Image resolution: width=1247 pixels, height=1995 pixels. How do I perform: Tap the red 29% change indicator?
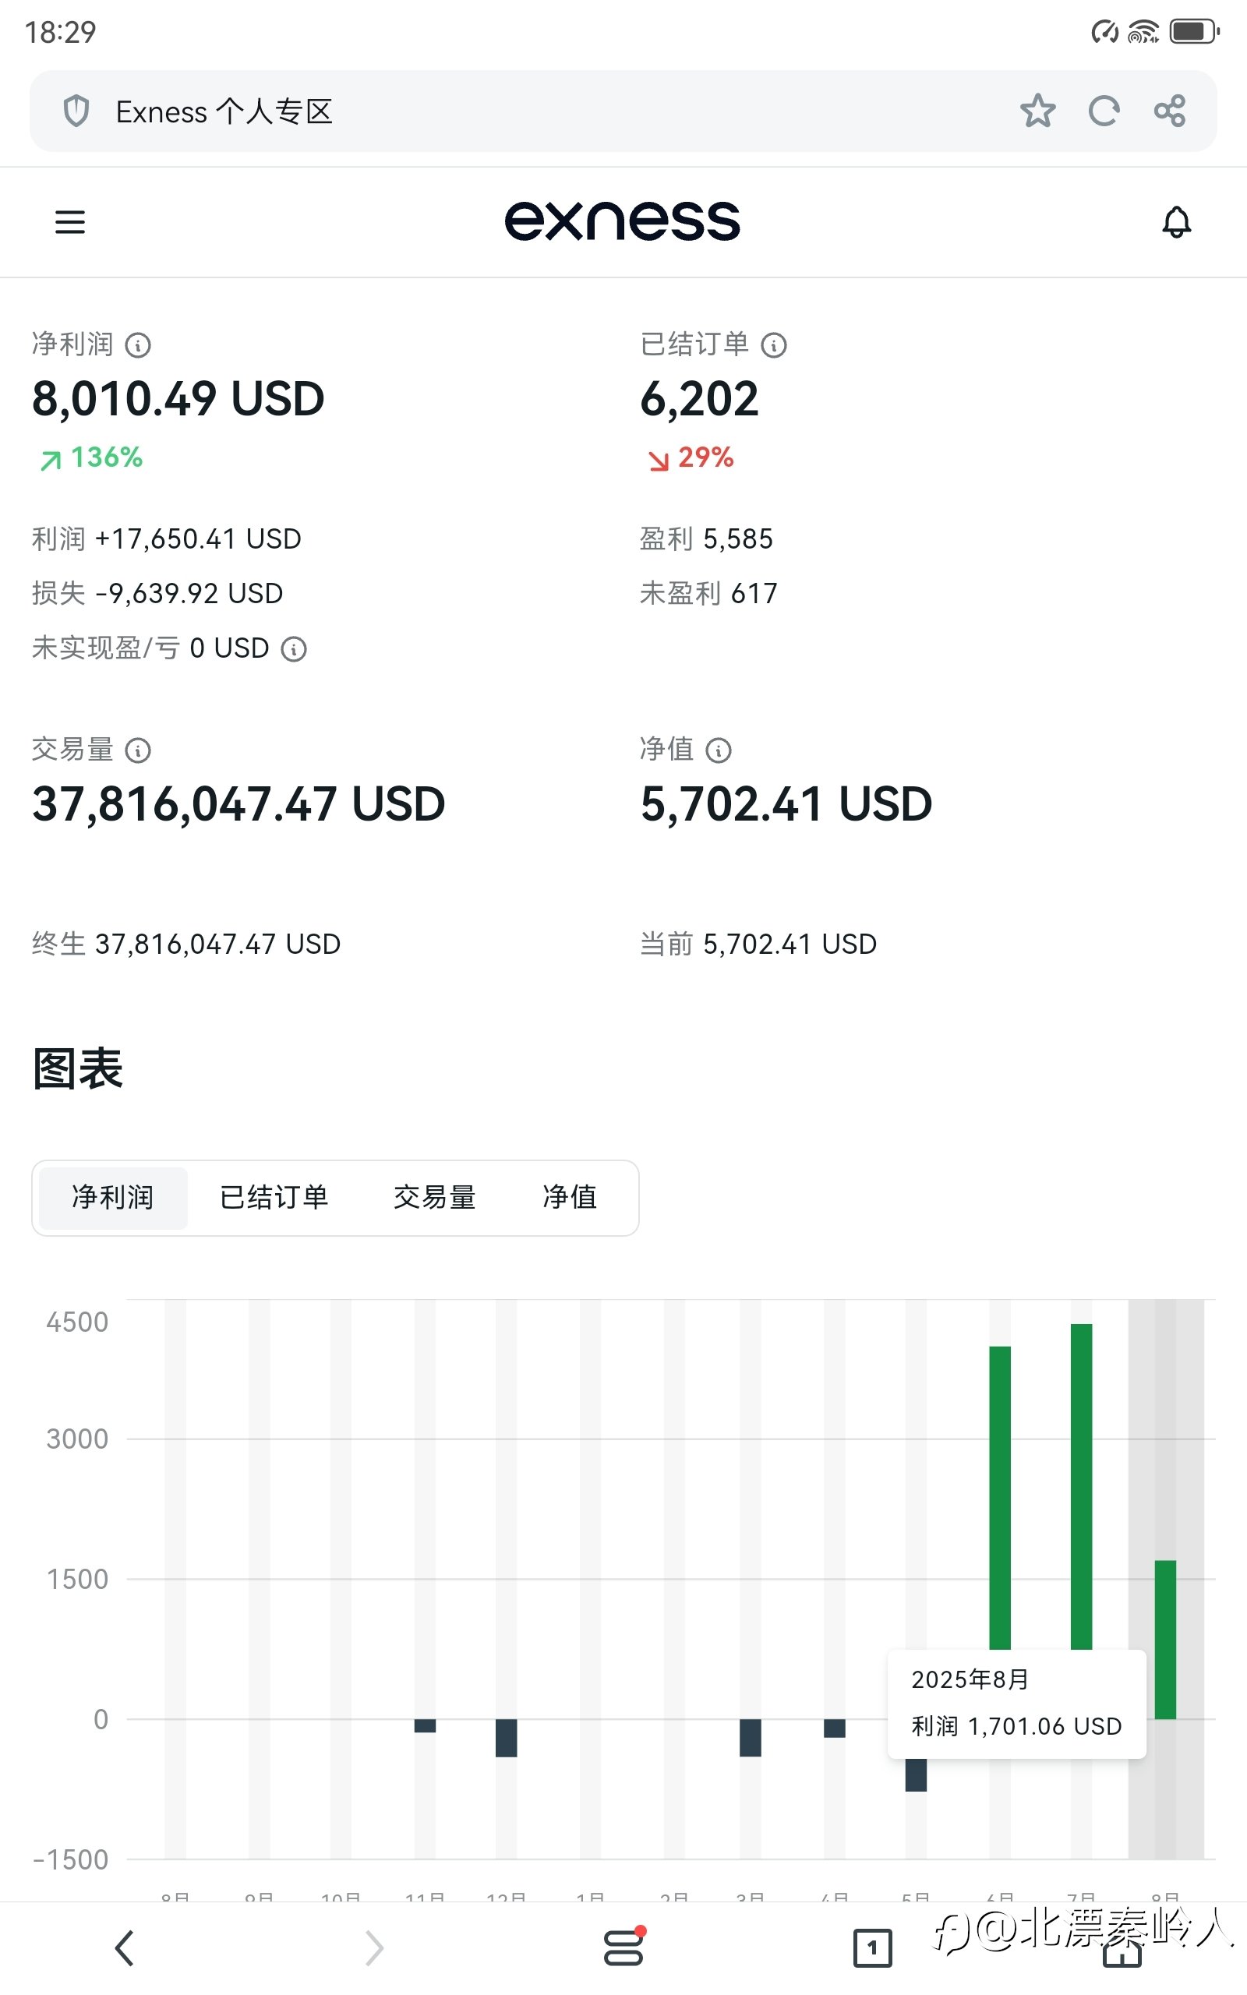[691, 457]
